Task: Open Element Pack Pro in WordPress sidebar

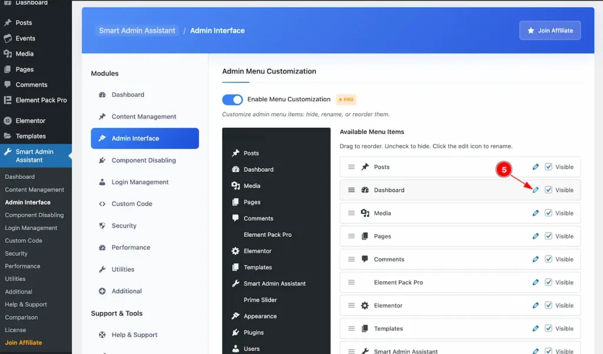Action: pos(36,100)
